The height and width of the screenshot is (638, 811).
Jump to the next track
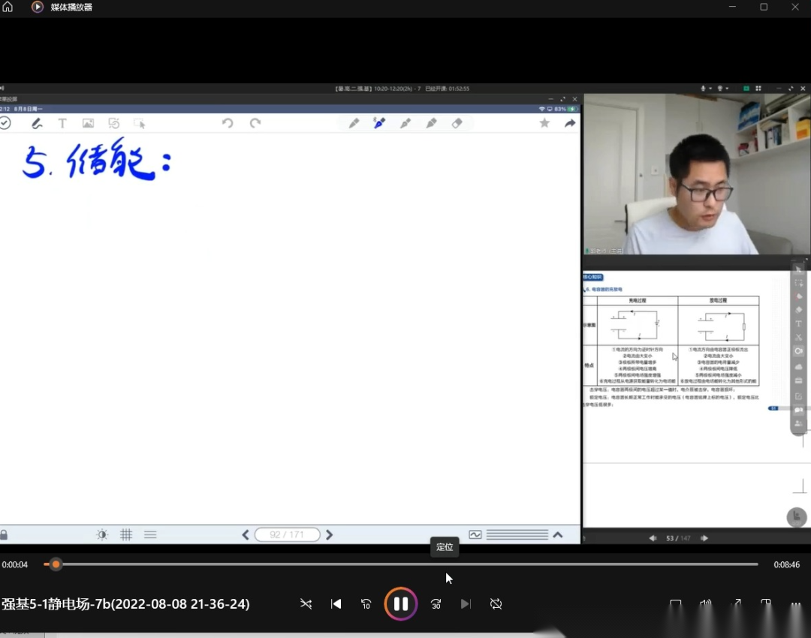pyautogui.click(x=466, y=603)
